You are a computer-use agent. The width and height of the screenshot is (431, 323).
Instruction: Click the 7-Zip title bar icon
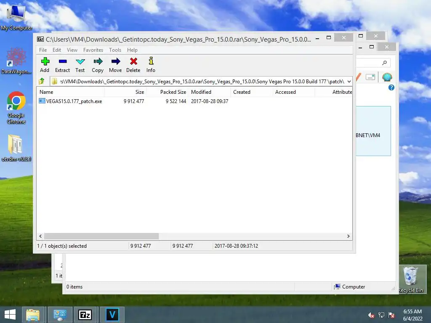click(x=40, y=39)
